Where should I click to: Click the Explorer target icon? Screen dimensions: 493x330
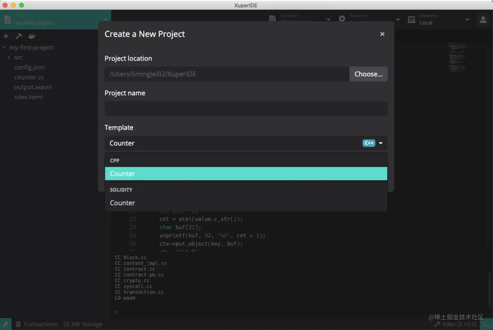(x=342, y=19)
